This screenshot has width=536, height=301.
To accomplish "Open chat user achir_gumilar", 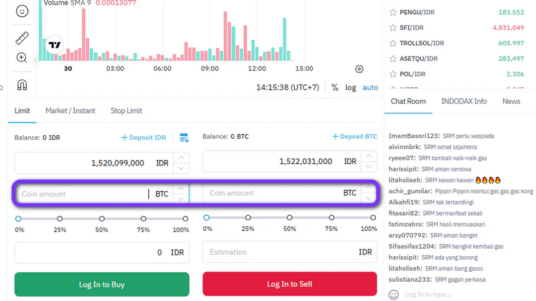I will [410, 191].
